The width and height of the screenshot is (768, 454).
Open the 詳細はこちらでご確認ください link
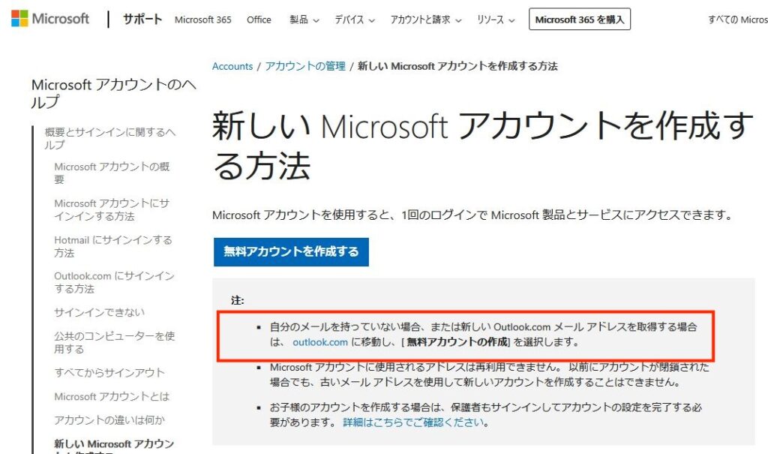[x=413, y=422]
